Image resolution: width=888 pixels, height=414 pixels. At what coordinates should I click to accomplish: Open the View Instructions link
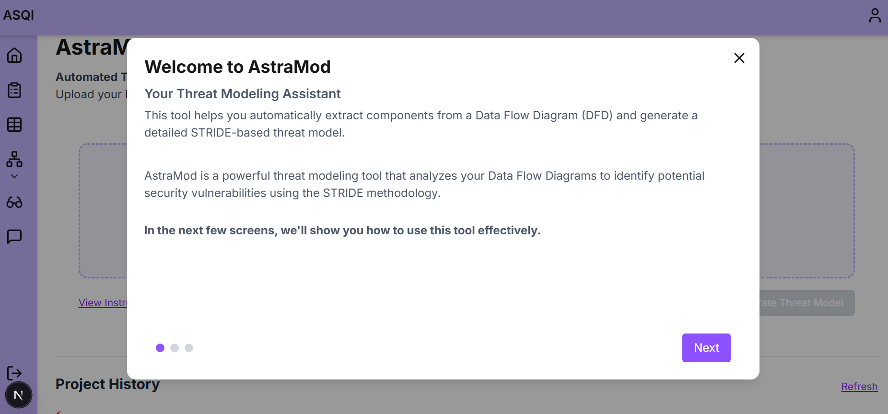click(103, 303)
